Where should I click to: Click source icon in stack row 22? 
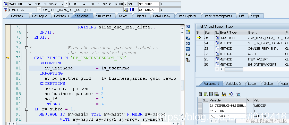pos(217,54)
